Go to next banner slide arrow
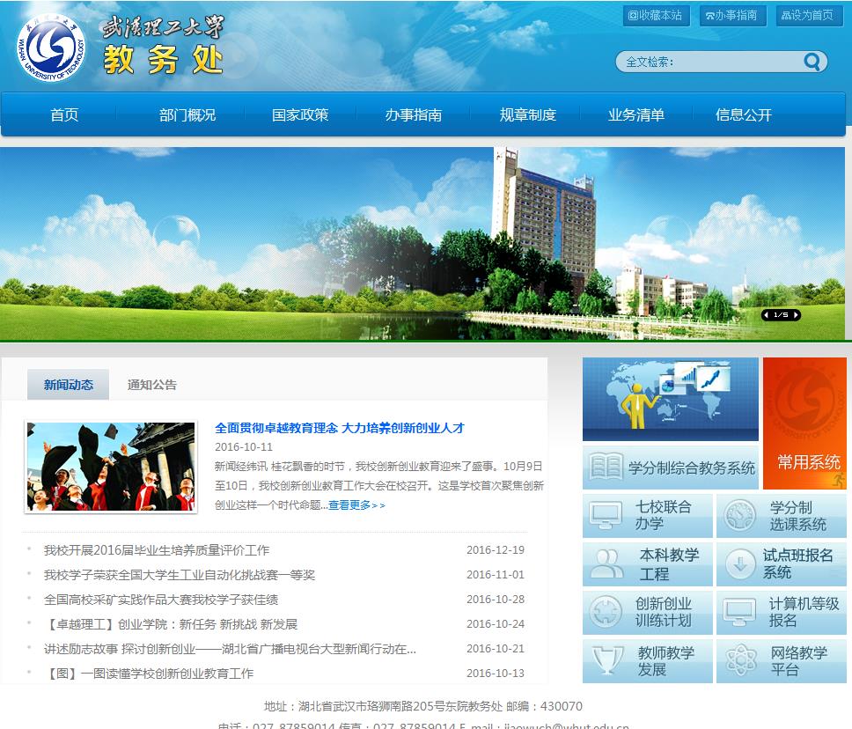The height and width of the screenshot is (729, 852). 796,315
